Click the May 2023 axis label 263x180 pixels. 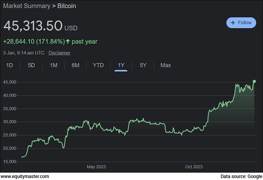[x=96, y=167]
